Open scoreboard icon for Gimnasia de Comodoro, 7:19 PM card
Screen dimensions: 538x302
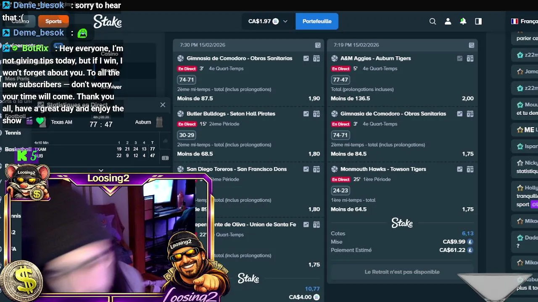(x=470, y=114)
